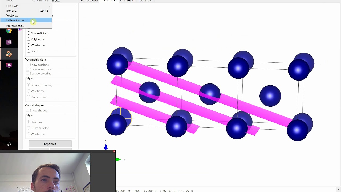The image size is (341, 192).
Task: Switch to the 4111965.cif tab
Action: pos(127,1)
